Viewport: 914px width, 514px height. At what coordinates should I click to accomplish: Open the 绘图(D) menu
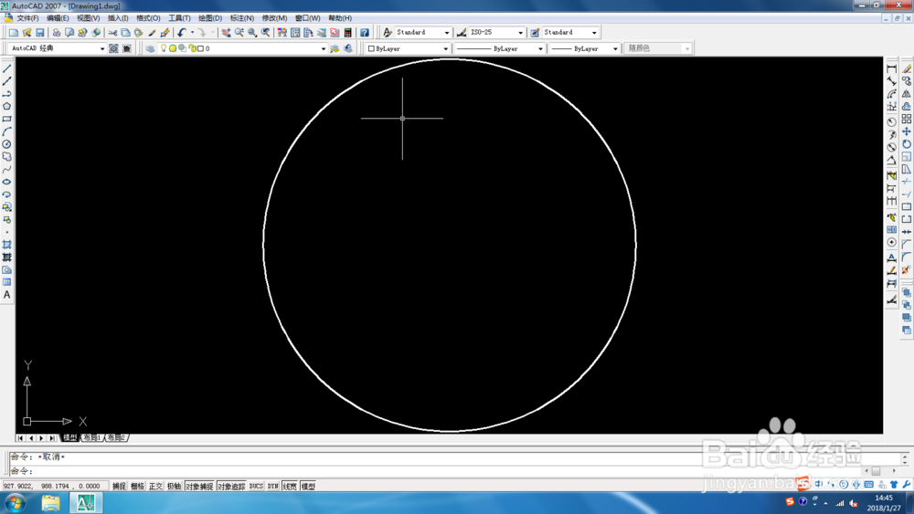coord(210,18)
